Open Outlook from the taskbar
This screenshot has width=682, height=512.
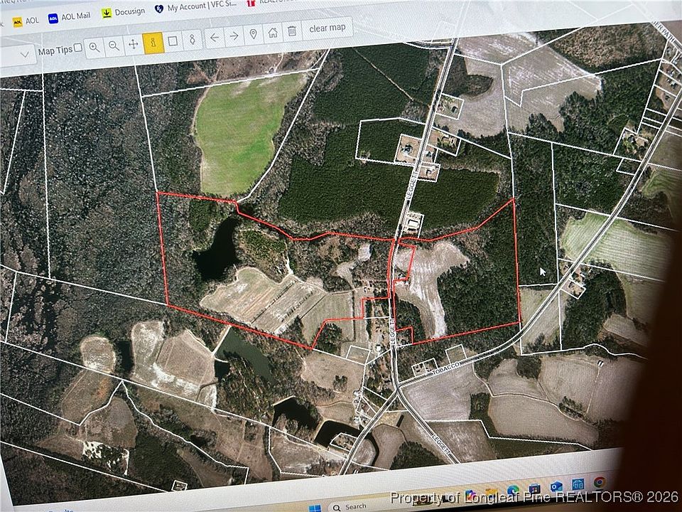click(x=556, y=486)
